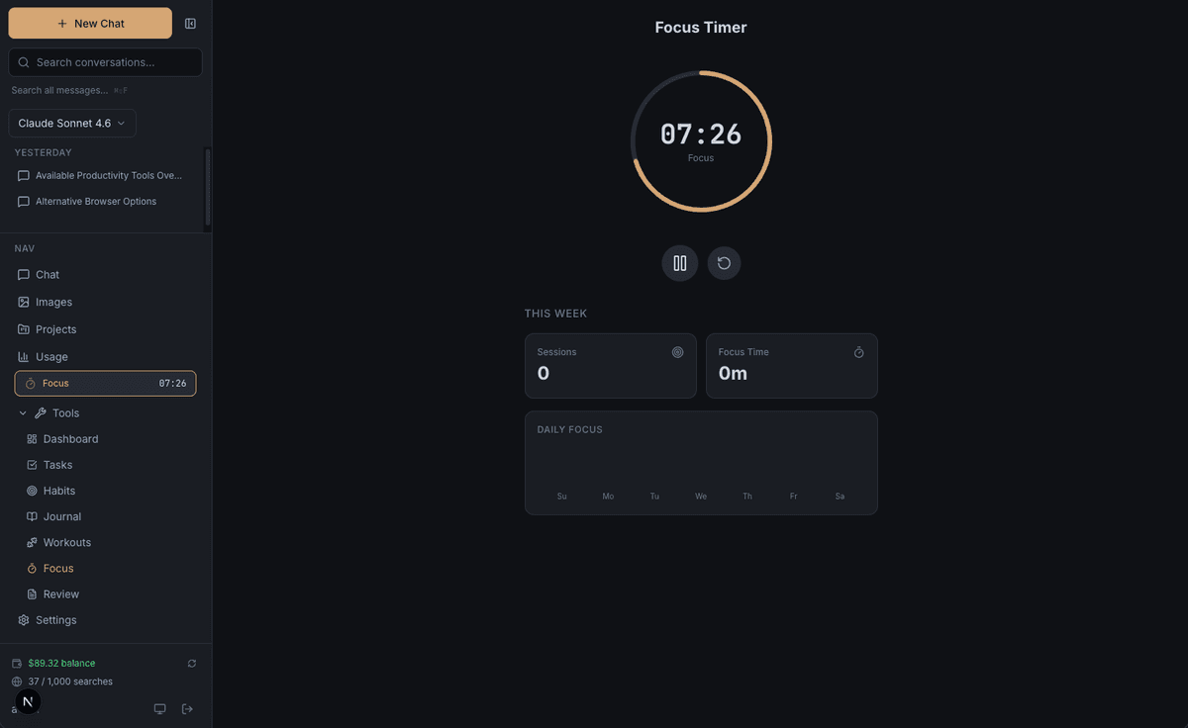Click the Images icon in the nav
The height and width of the screenshot is (728, 1188).
point(24,302)
